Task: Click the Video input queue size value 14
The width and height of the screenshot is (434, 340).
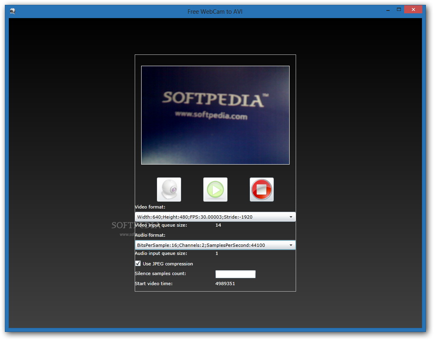Action: (218, 225)
